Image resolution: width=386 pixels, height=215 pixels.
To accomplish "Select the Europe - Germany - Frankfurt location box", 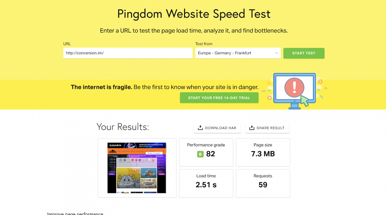I will tap(238, 53).
